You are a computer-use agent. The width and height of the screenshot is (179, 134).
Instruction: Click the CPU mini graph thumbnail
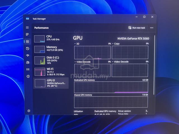39,39
